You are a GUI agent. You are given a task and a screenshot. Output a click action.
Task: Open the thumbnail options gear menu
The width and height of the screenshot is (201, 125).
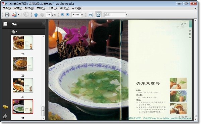coord(14,32)
